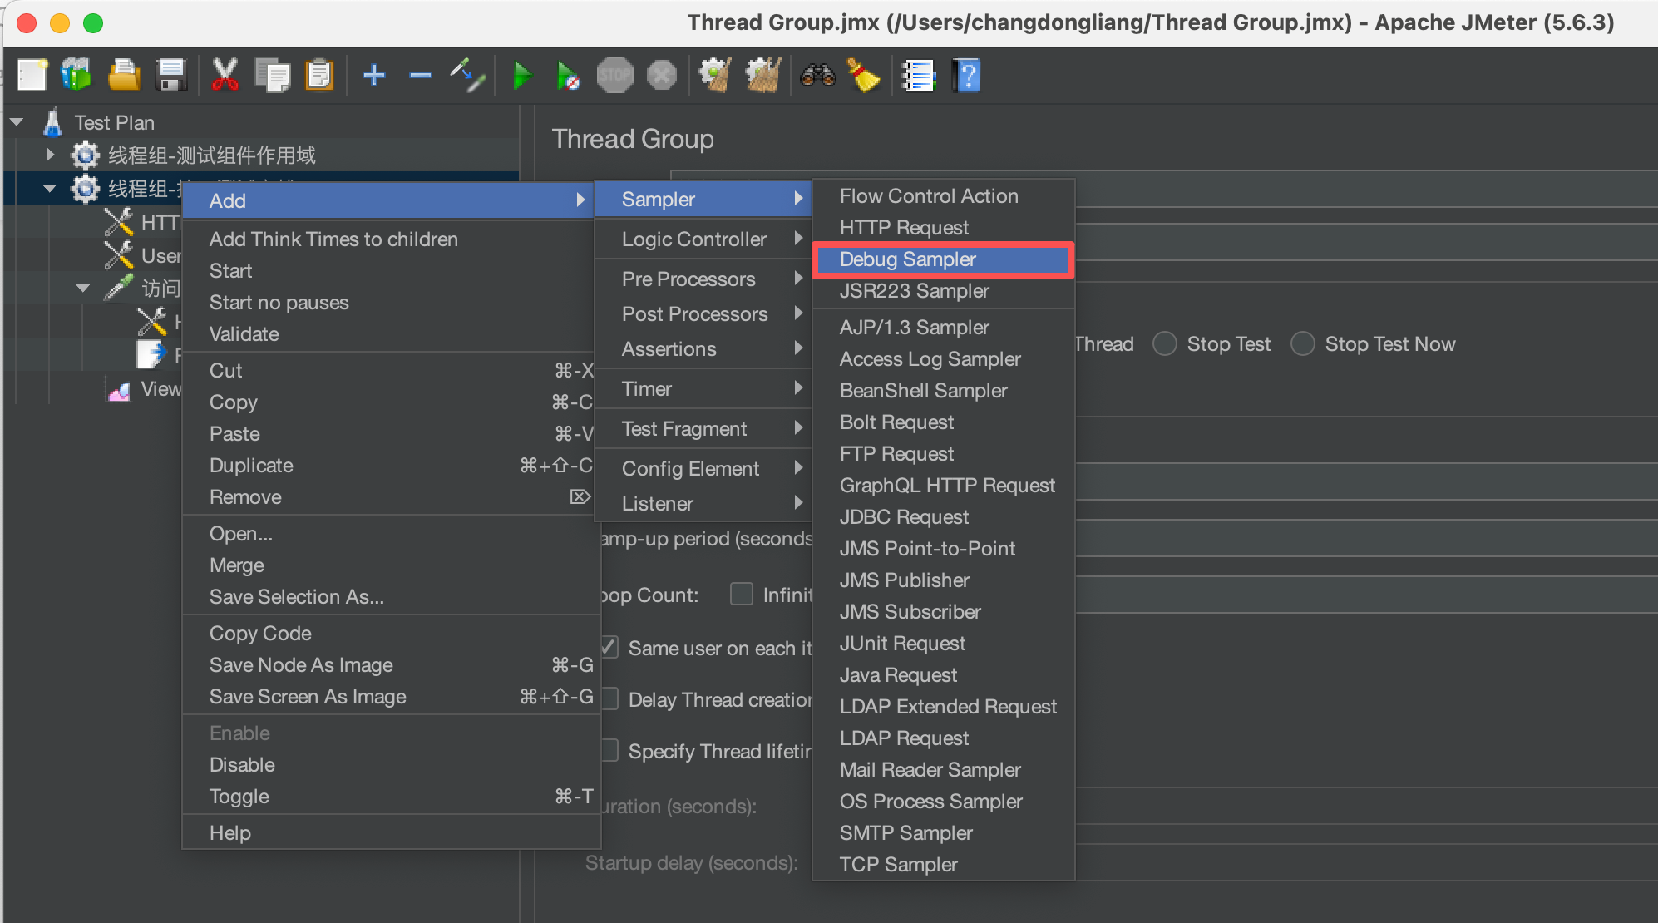Select the Stop Test Now radio button
This screenshot has height=923, width=1658.
click(1303, 344)
